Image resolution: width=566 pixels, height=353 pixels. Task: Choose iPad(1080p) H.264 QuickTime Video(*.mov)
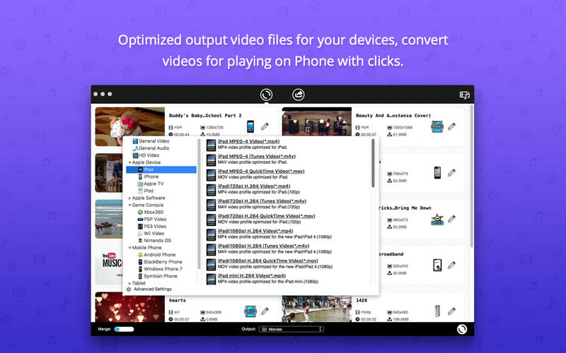[267, 261]
